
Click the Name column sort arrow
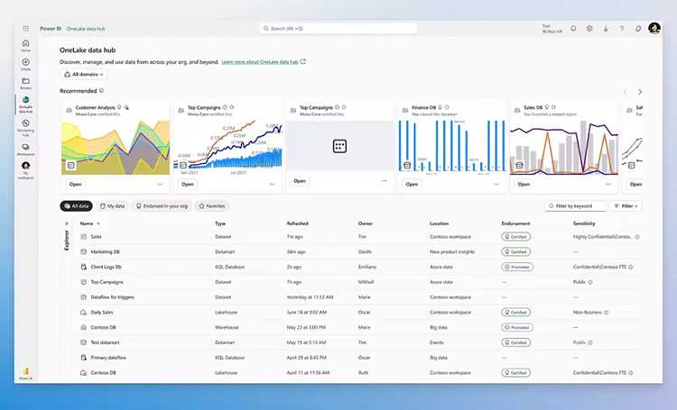98,223
